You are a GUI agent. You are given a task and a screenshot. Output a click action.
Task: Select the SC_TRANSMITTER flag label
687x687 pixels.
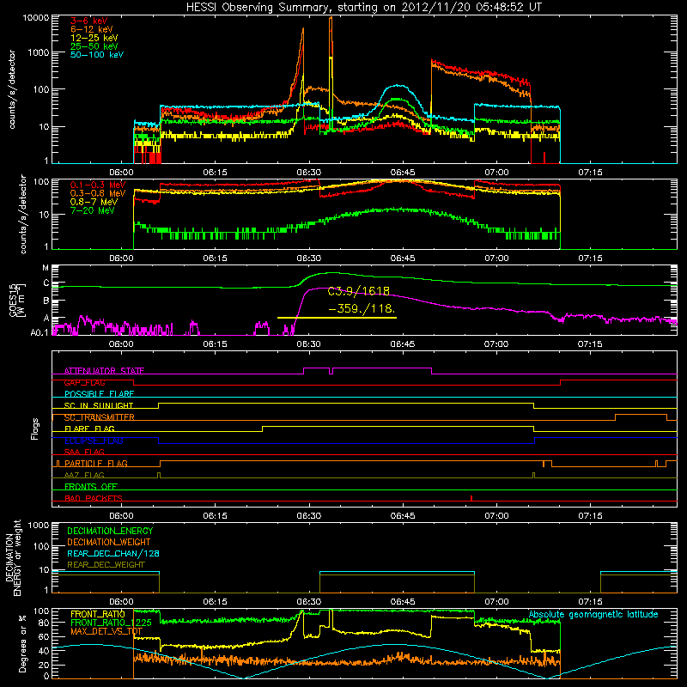[100, 417]
